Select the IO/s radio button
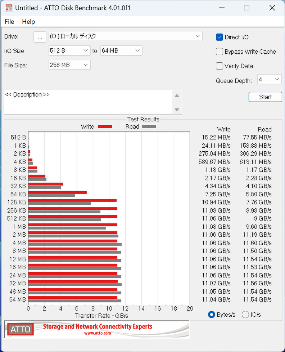Viewport: 285px width, 352px height. [245, 315]
